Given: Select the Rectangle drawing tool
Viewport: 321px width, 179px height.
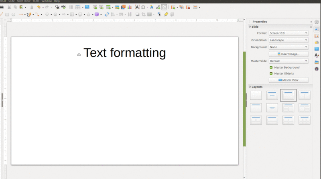Looking at the screenshot, I should [7, 14].
